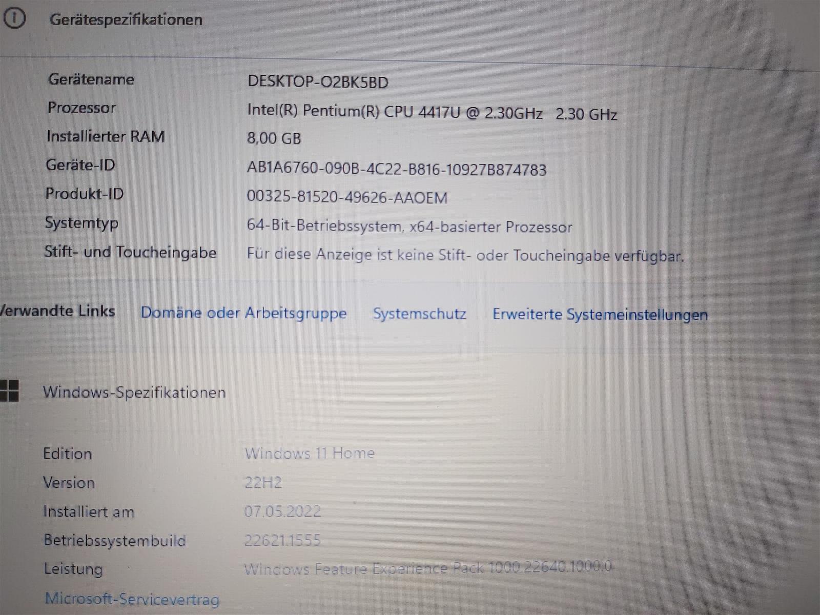Collapse the Windows-Spezifikationen section header
Viewport: 820px width, 615px height.
click(134, 393)
